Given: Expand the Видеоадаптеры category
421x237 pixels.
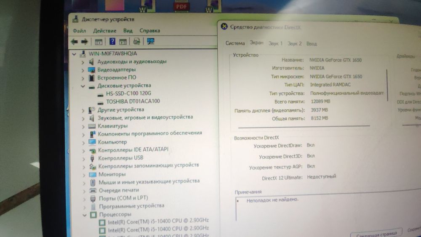Looking at the screenshot, I should coord(83,70).
